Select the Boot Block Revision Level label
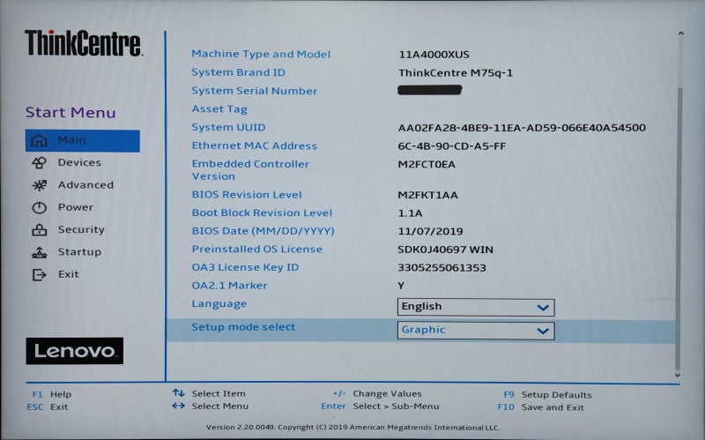 click(x=262, y=213)
